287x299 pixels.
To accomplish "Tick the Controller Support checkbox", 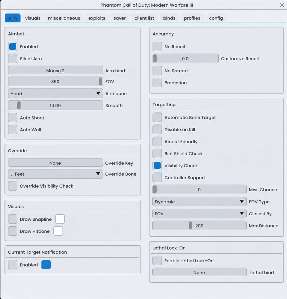I will pos(157,178).
